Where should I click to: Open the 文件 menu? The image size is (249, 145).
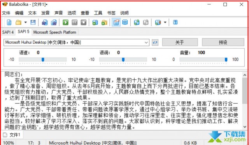pyautogui.click(x=6, y=13)
